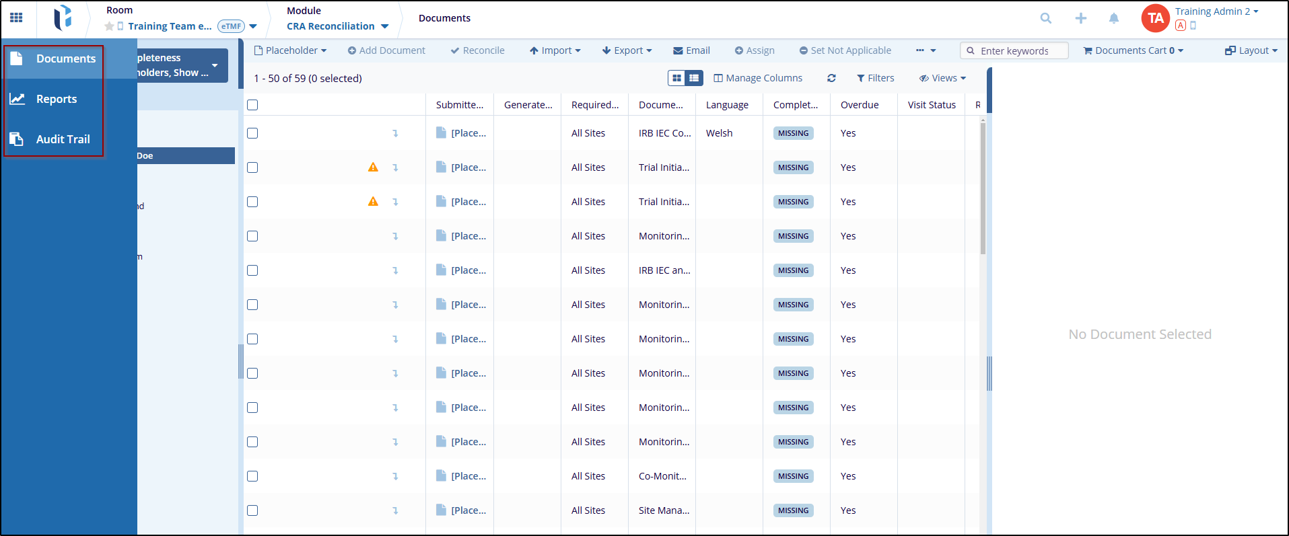Select the checkbox for Co-Monit... row
1289x536 pixels.
click(x=252, y=476)
